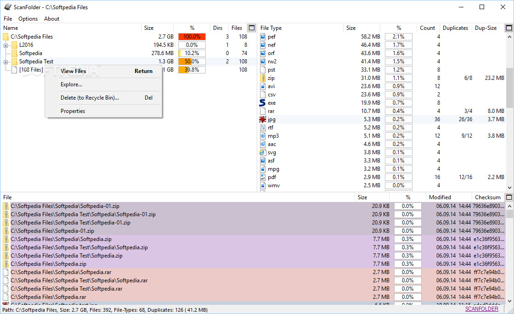Screen dimensions: 514x314
Task: Expand the L2016 folder node
Action: coord(6,45)
